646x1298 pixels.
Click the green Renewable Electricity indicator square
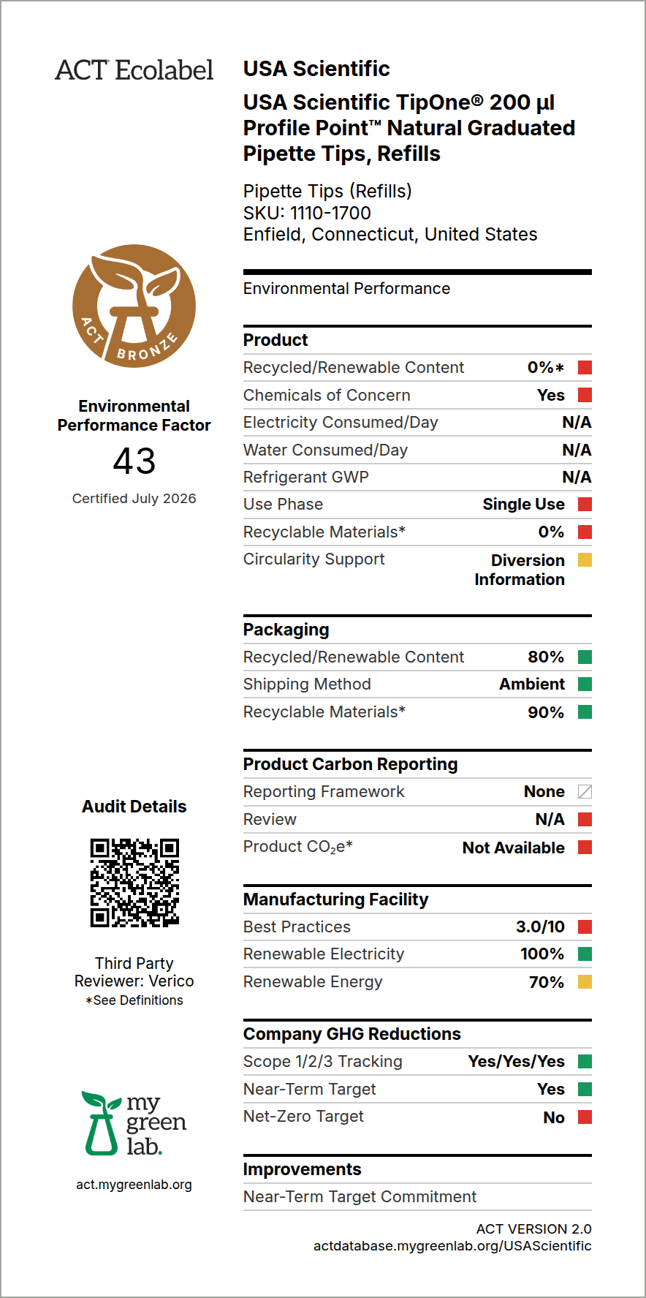click(585, 954)
